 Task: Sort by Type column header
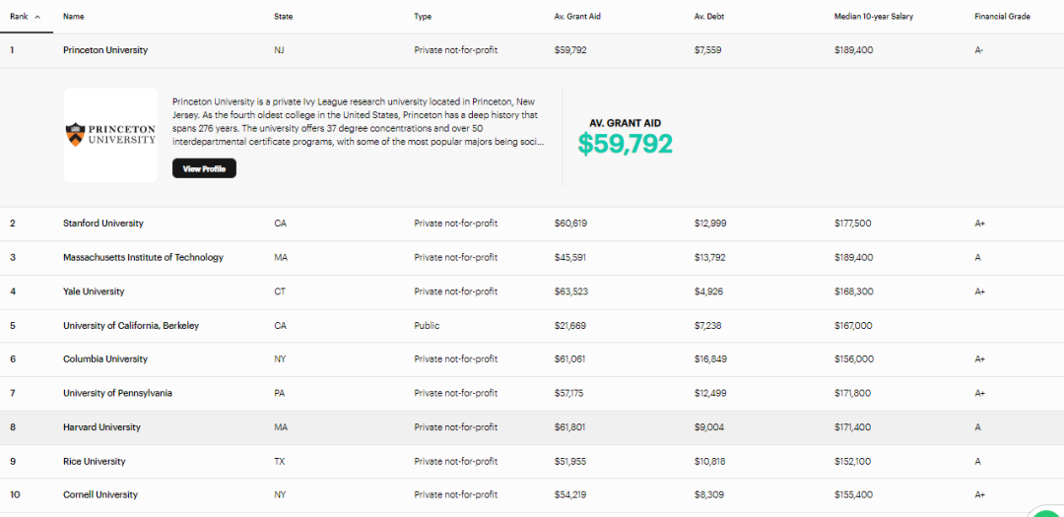point(423,17)
